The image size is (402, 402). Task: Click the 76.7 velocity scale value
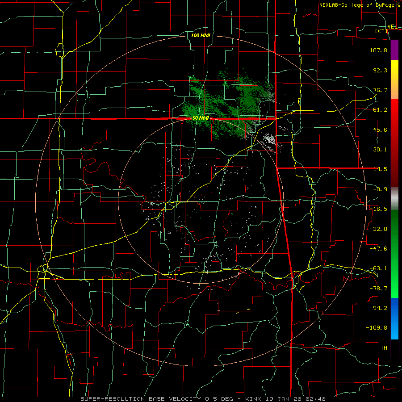[x=380, y=90]
